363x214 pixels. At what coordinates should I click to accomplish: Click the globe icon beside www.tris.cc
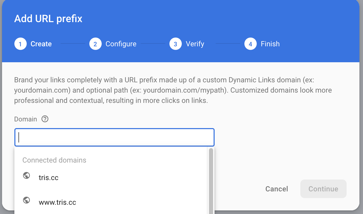tap(26, 200)
